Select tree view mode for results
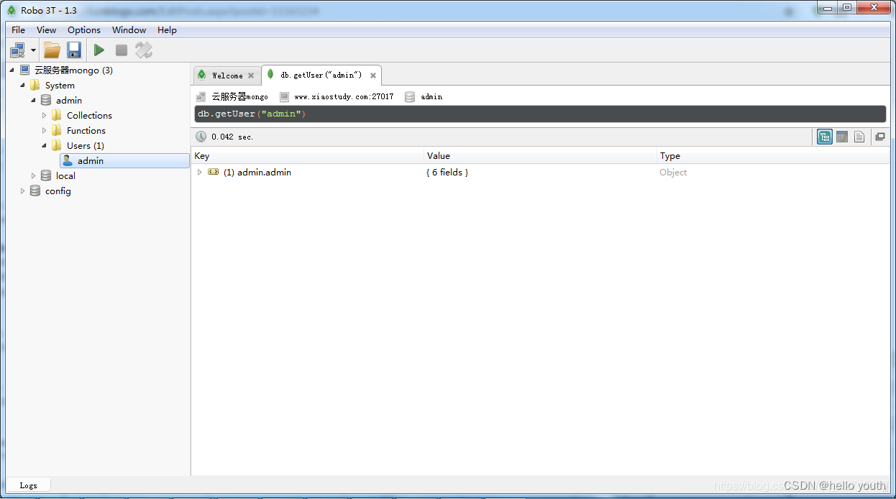Screen dimensions: 896x499 pos(824,137)
